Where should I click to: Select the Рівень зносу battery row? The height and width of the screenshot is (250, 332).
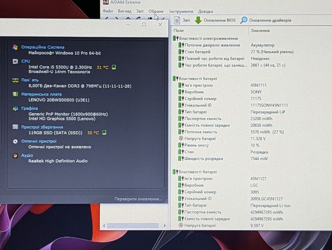(x=252, y=145)
